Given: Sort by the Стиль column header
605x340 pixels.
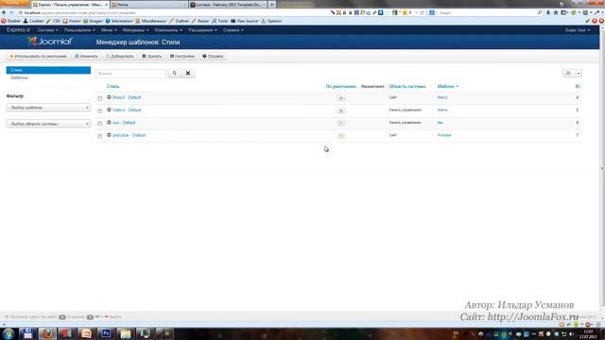Looking at the screenshot, I should tap(113, 86).
